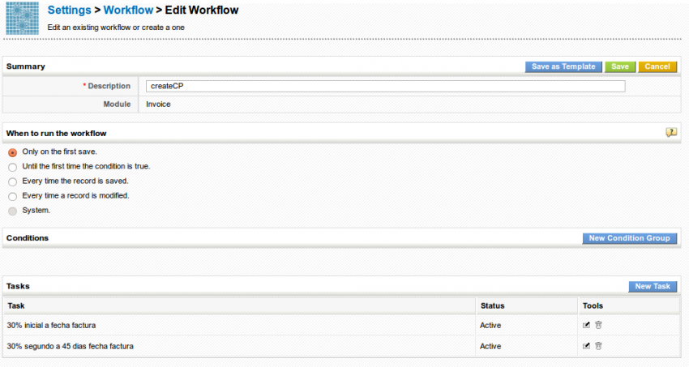The image size is (689, 367).
Task: Go to Settings breadcrumb link
Action: point(69,11)
